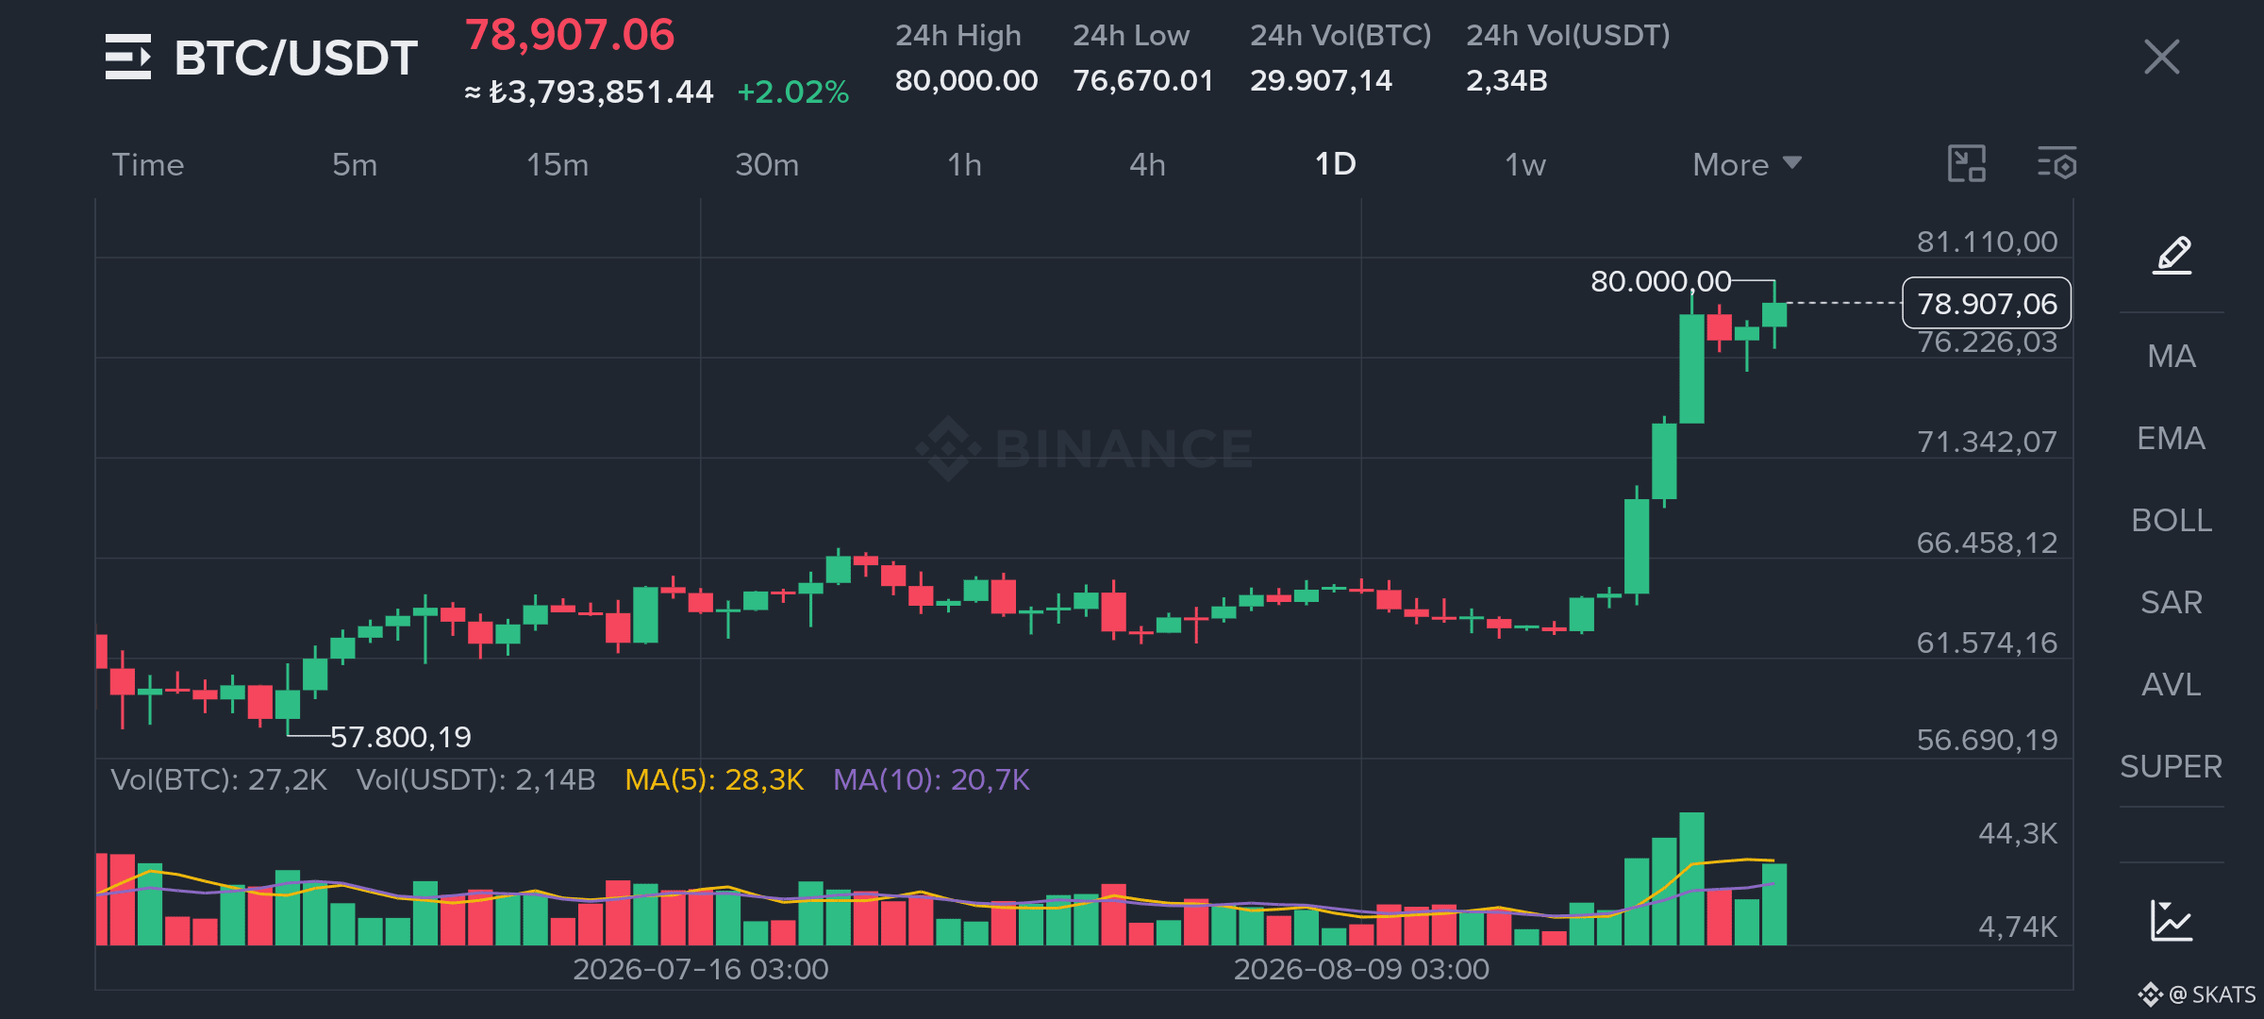Image resolution: width=2264 pixels, height=1019 pixels.
Task: Open chart settings list icon
Action: (2056, 164)
